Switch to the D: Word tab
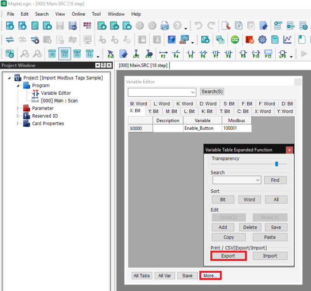This screenshot has height=291, width=311. (x=208, y=104)
